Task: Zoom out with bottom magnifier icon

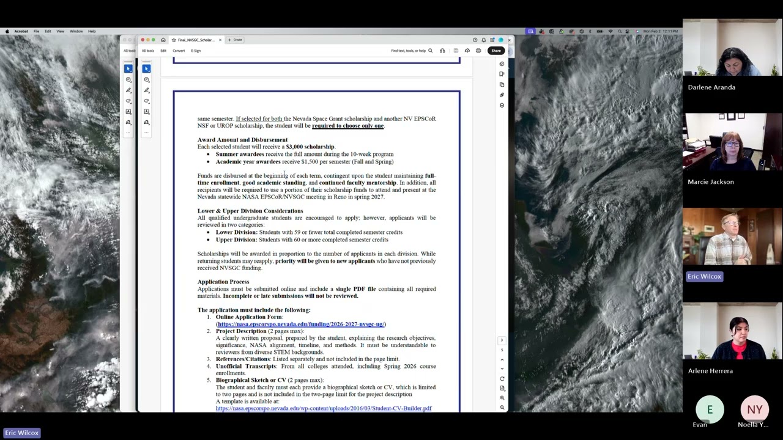Action: pyautogui.click(x=502, y=407)
